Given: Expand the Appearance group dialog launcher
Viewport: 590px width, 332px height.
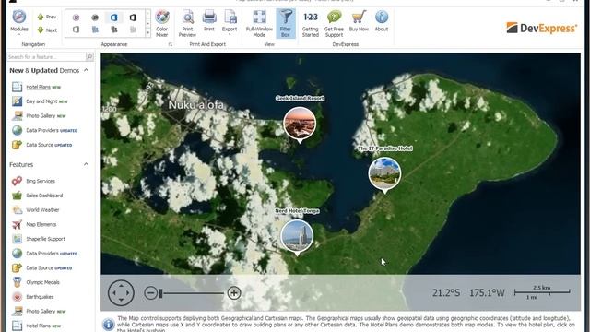Looking at the screenshot, I should pos(170,44).
